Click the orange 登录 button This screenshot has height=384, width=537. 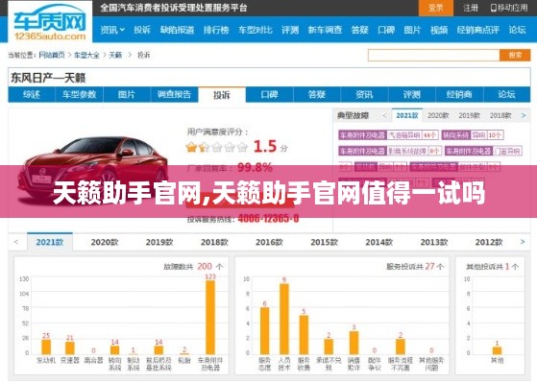tap(435, 8)
